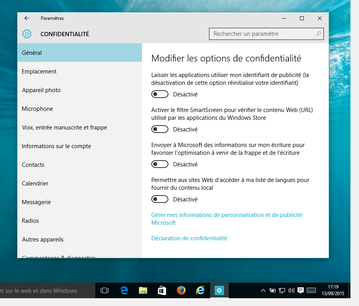Image resolution: width=359 pixels, height=306 pixels.
Task: Click the Confidentialité gear icon
Action: point(26,34)
